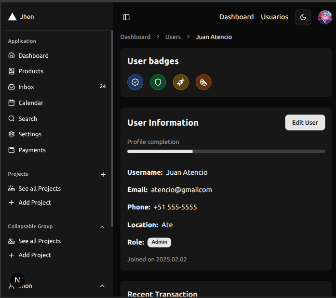Click the green shield badge icon
The width and height of the screenshot is (336, 298).
pyautogui.click(x=158, y=82)
